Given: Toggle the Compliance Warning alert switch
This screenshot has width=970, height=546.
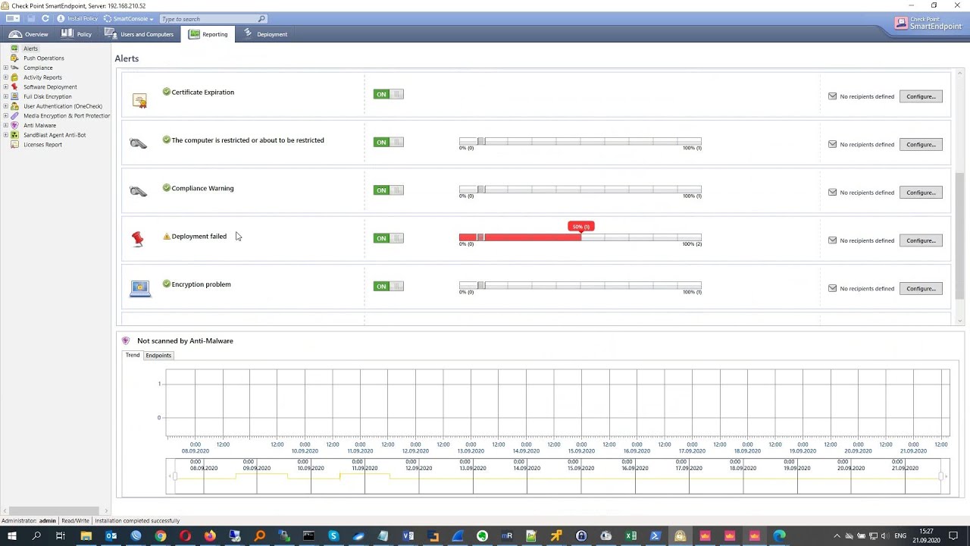Looking at the screenshot, I should tap(388, 190).
